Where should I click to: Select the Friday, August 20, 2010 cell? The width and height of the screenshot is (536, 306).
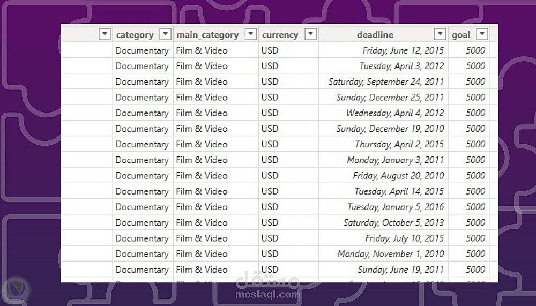tap(398, 176)
